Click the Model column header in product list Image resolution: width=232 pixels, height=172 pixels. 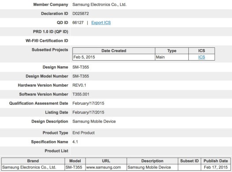75,161
